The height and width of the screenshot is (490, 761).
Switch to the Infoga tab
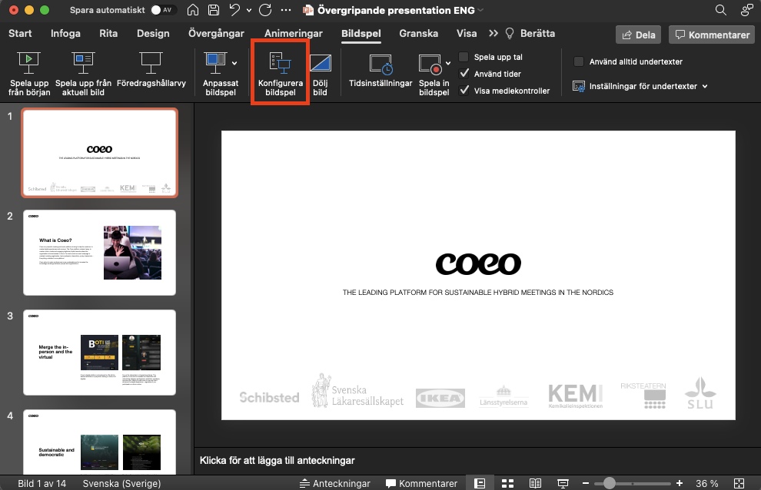pyautogui.click(x=65, y=34)
